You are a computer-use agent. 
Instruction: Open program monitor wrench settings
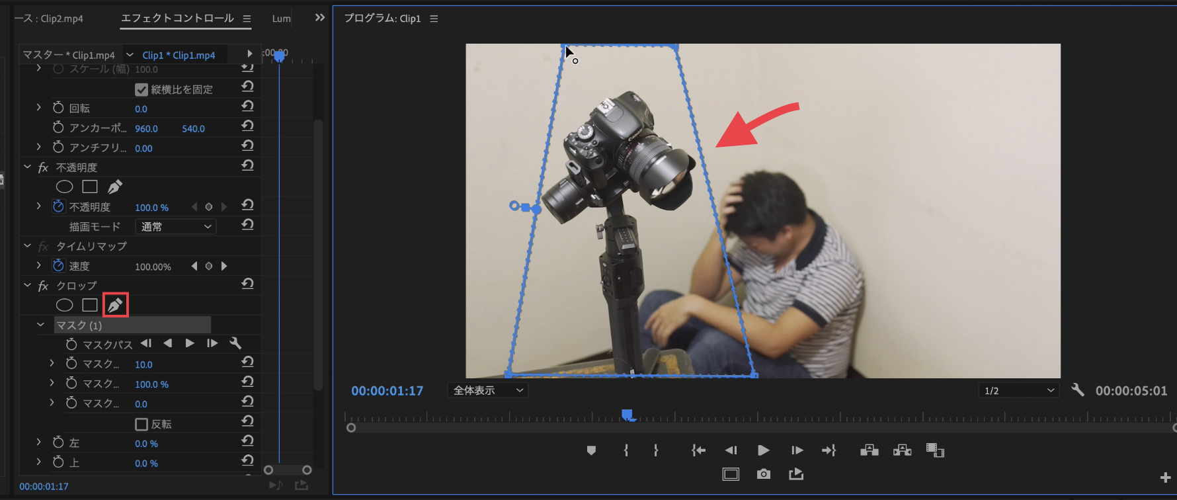click(x=1078, y=390)
